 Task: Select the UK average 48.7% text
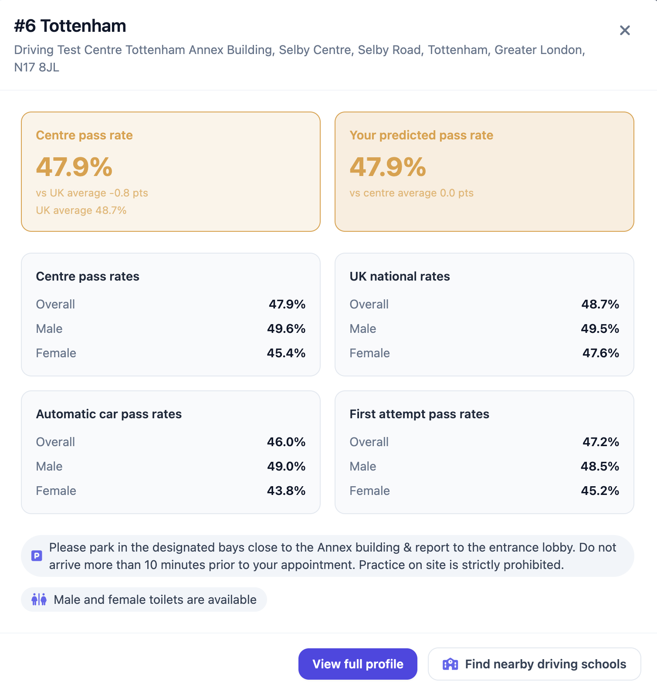click(81, 210)
